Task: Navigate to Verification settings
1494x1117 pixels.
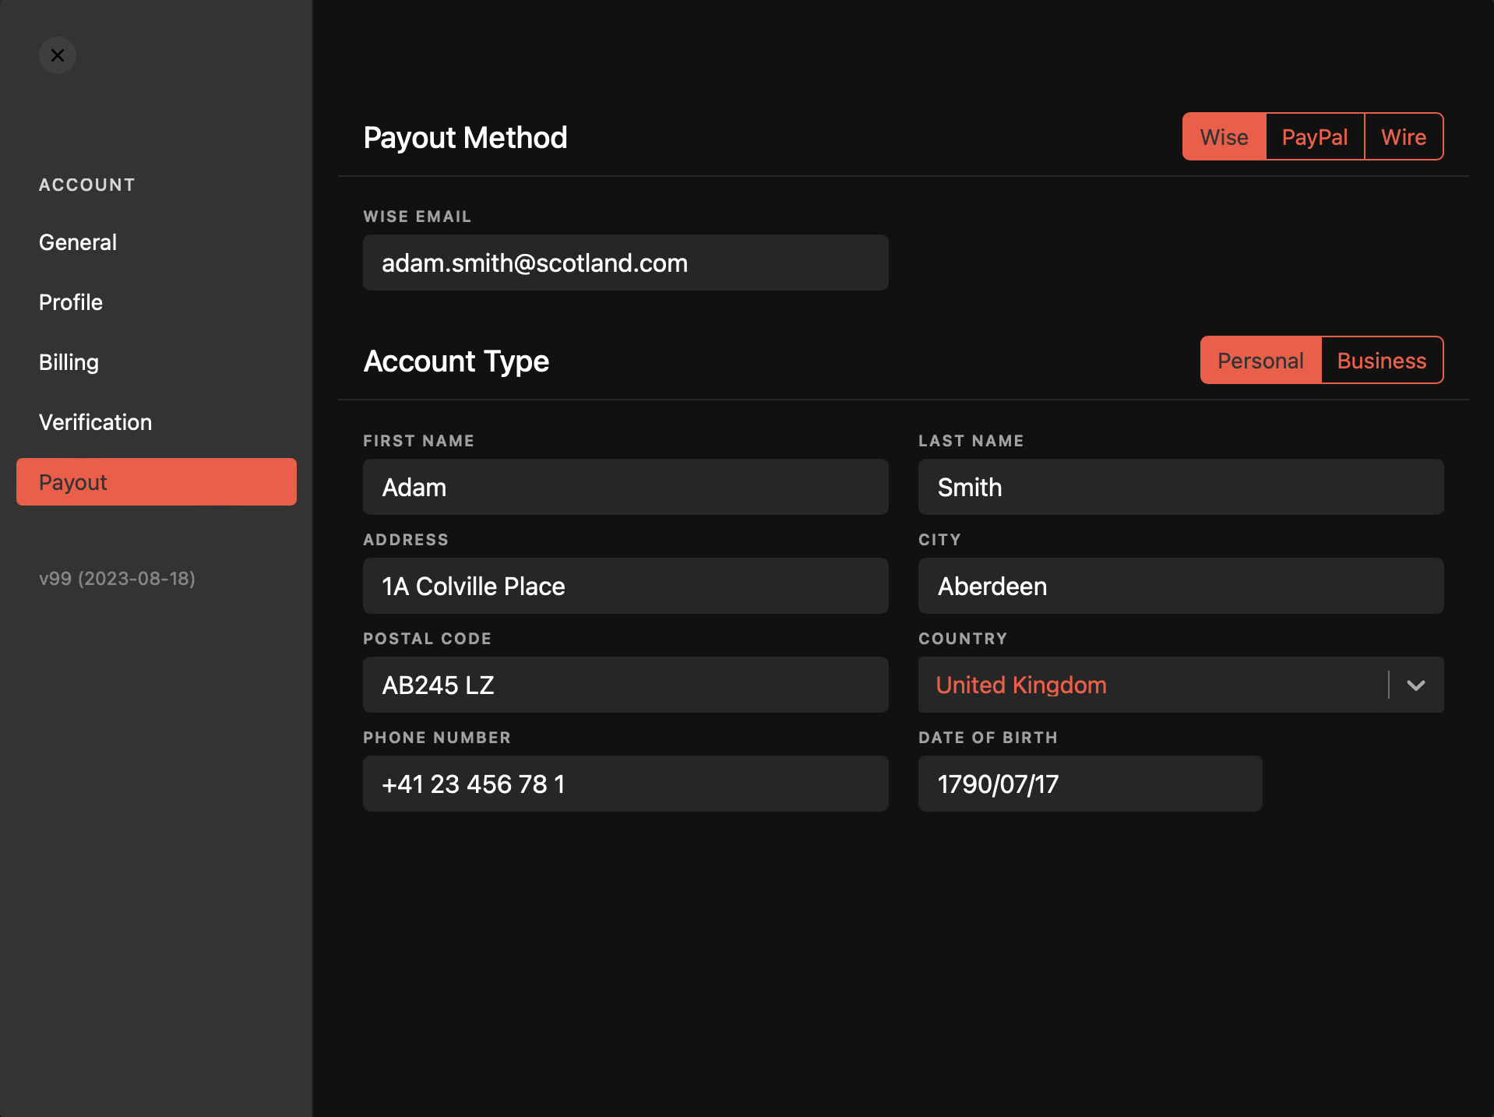Action: coord(95,422)
